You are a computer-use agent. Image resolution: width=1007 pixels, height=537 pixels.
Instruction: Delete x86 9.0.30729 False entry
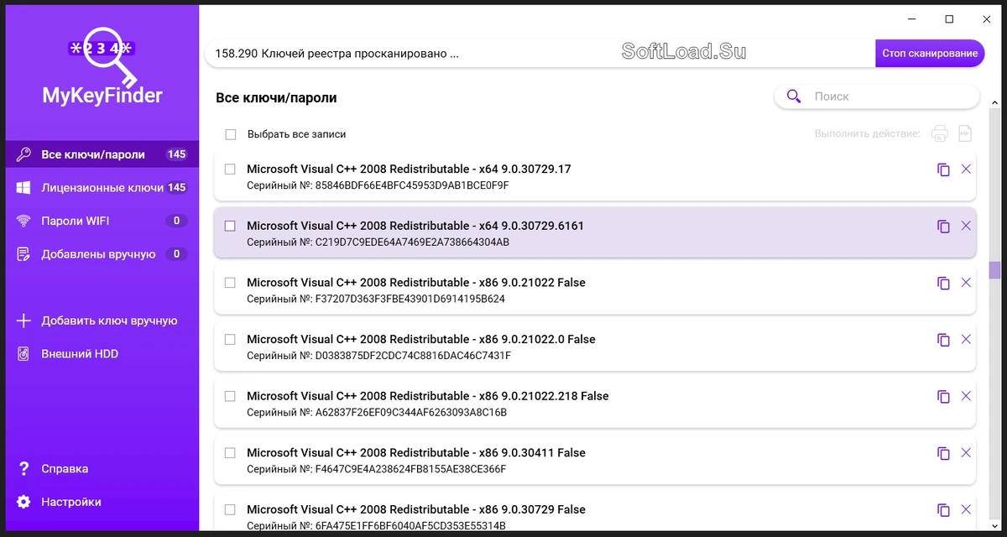coord(966,509)
